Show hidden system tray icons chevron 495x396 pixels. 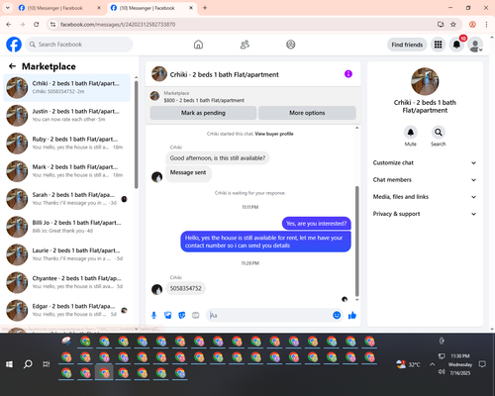(432, 364)
